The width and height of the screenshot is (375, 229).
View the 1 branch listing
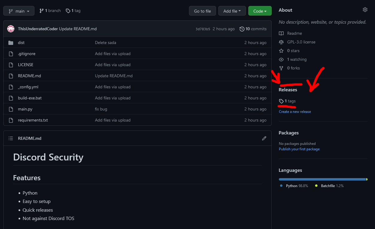click(x=50, y=10)
